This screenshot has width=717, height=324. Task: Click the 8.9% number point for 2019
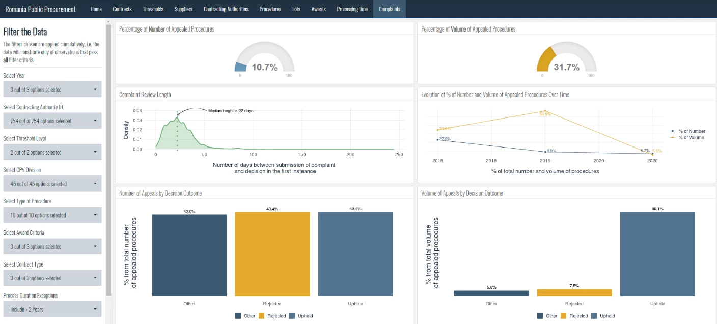pos(545,151)
